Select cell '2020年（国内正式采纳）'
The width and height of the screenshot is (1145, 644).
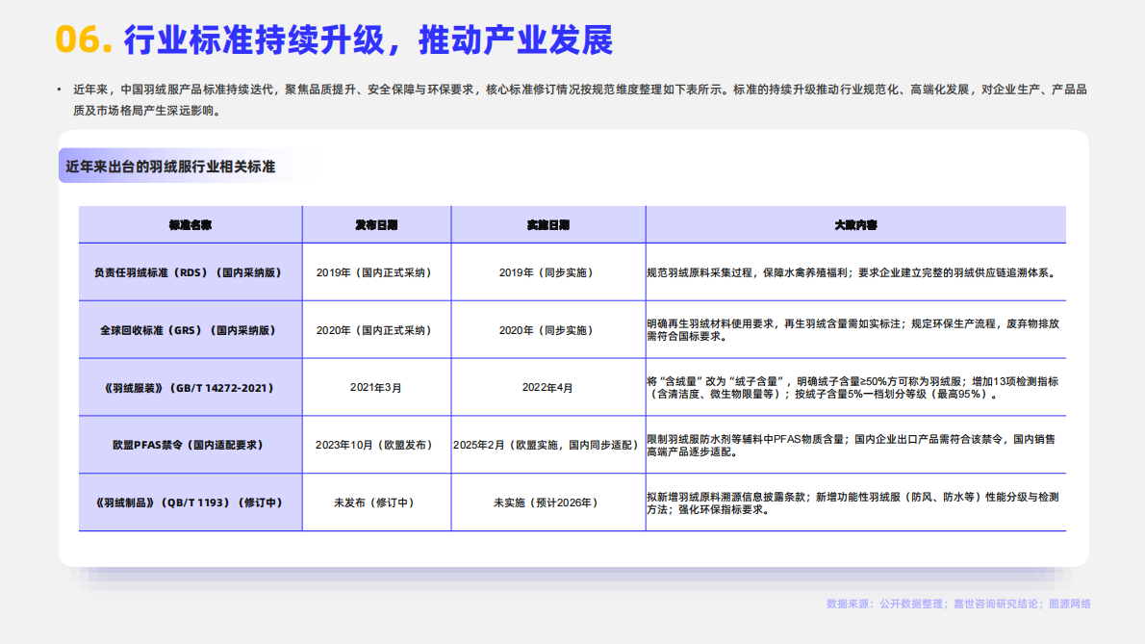pos(377,330)
